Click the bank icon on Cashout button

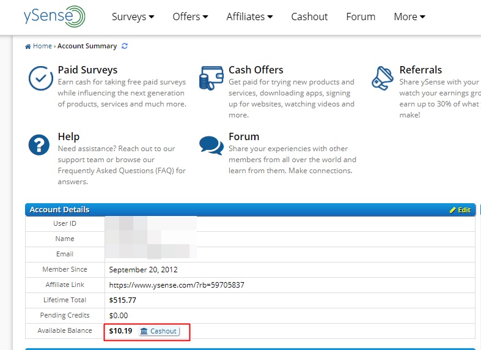[144, 331]
